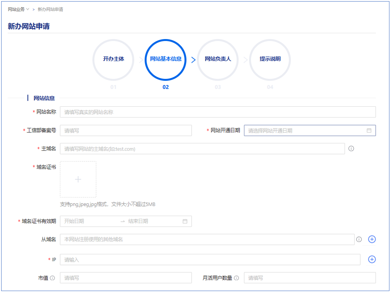The width and height of the screenshot is (391, 293).
Task: Click the info icon next to 市值 label
Action: coord(52,278)
